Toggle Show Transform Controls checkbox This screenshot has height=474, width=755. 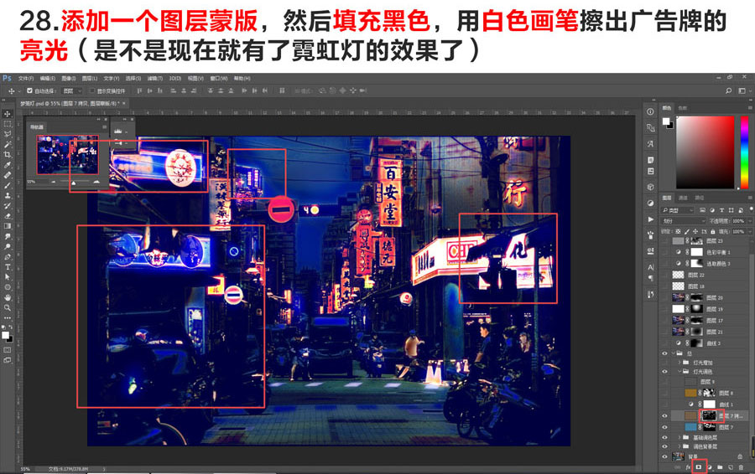92,90
